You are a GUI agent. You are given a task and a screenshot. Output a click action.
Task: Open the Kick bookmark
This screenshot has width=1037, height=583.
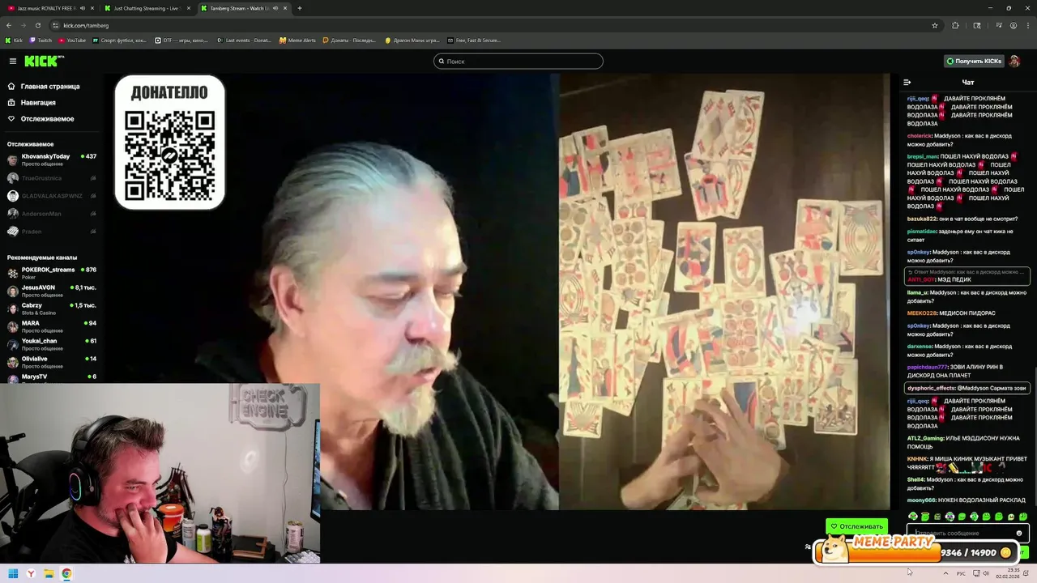(x=14, y=40)
